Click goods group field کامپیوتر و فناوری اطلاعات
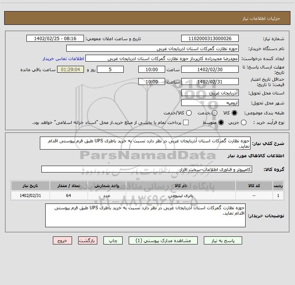 [x=147, y=169]
